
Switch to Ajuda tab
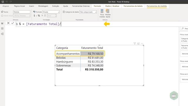[66, 6]
